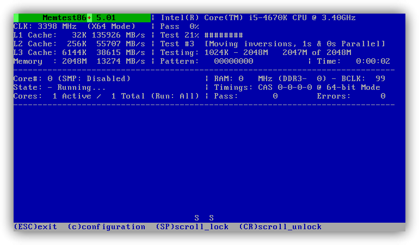Click the lower Pass: 0 counter
Viewport: 419px width, 245px height.
246,96
